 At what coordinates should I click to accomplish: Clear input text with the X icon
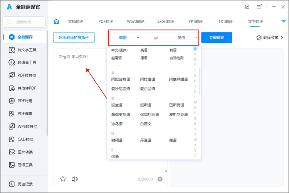click(x=160, y=179)
